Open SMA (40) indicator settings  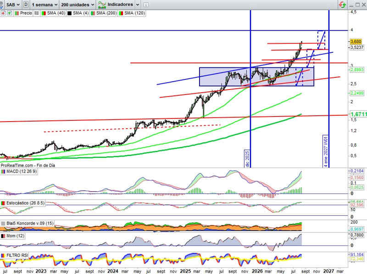point(56,13)
